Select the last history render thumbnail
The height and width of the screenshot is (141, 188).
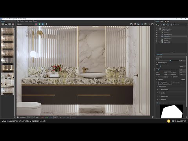[7, 91]
